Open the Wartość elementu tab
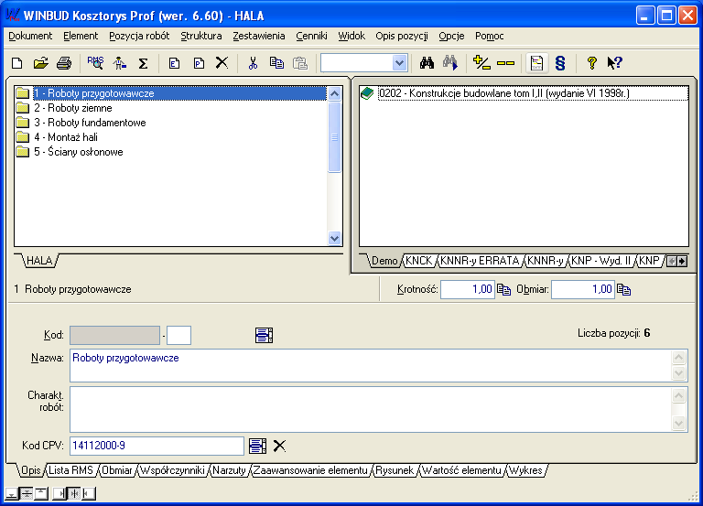This screenshot has height=506, width=703. [461, 470]
